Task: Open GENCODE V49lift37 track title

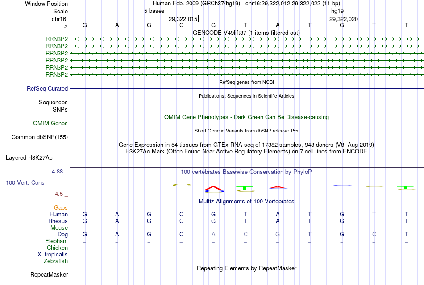Action: [x=246, y=33]
